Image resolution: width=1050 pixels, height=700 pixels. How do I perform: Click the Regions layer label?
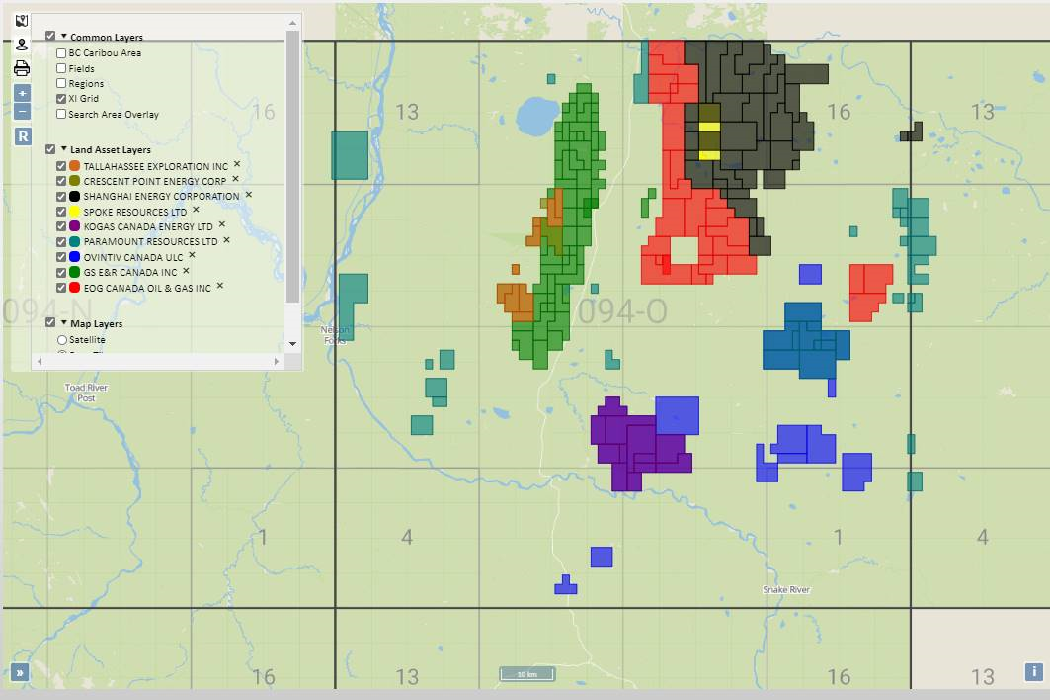pos(86,84)
